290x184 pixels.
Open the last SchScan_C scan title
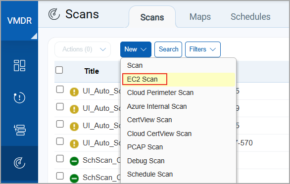pos(102,178)
